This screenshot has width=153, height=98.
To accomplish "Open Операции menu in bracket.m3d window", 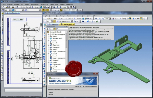I will pyautogui.click(x=62, y=16).
